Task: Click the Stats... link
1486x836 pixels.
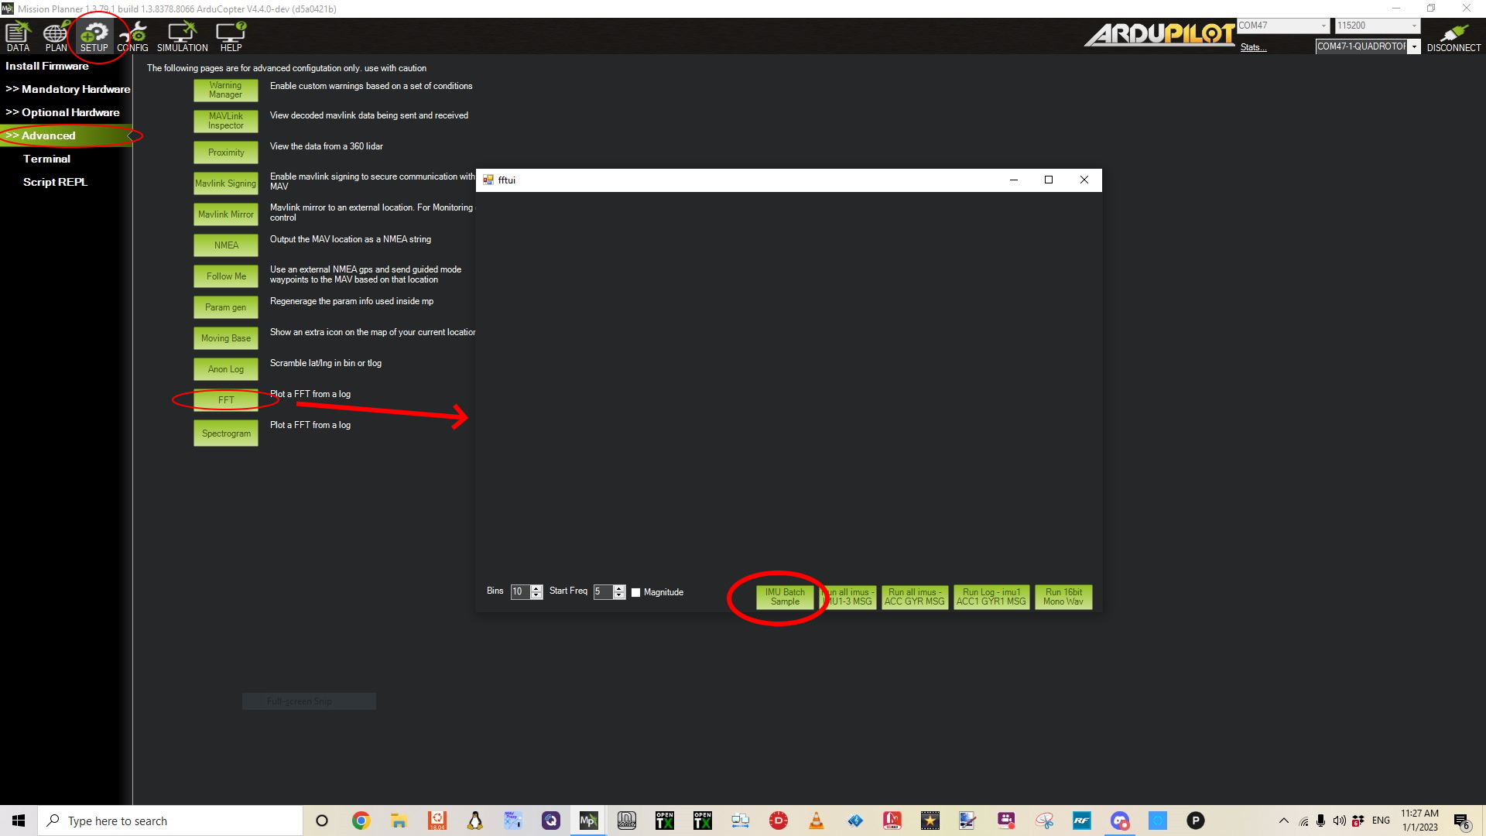Action: pos(1253,47)
